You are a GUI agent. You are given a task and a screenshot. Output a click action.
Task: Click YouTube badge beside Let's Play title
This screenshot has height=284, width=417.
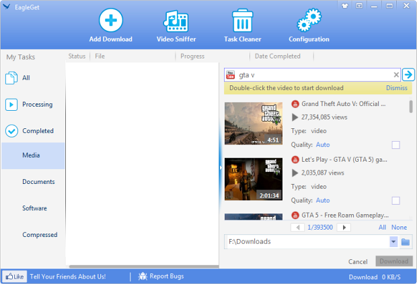click(295, 160)
